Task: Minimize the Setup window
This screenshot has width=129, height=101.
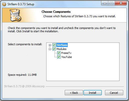Action: 105,3
